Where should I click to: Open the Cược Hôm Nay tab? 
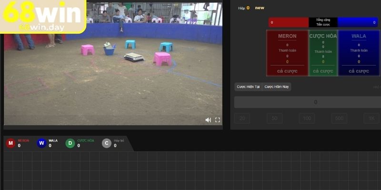coord(277,86)
